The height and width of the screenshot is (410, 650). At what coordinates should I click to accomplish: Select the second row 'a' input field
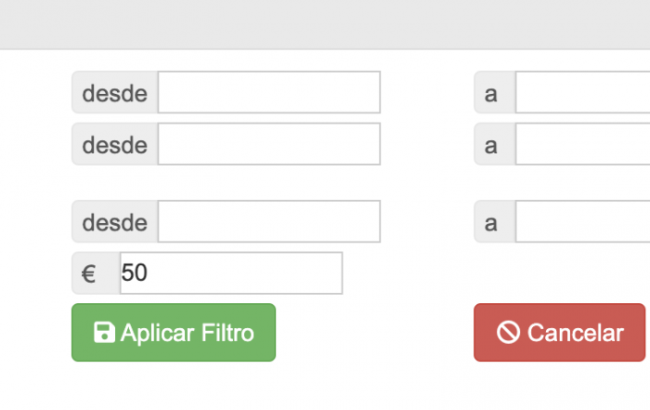[583, 144]
